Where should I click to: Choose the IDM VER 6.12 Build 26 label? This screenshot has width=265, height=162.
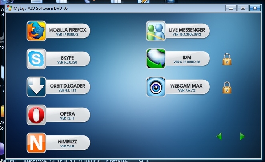pyautogui.click(x=187, y=59)
